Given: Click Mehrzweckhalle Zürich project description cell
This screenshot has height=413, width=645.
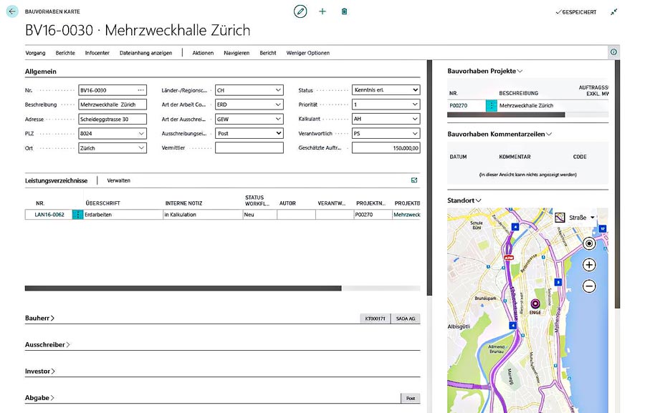Looking at the screenshot, I should pos(526,106).
